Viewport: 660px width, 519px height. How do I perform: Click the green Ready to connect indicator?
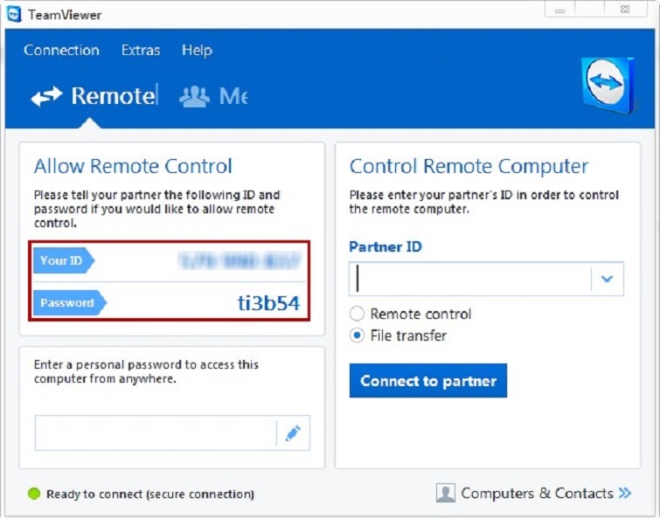(34, 494)
